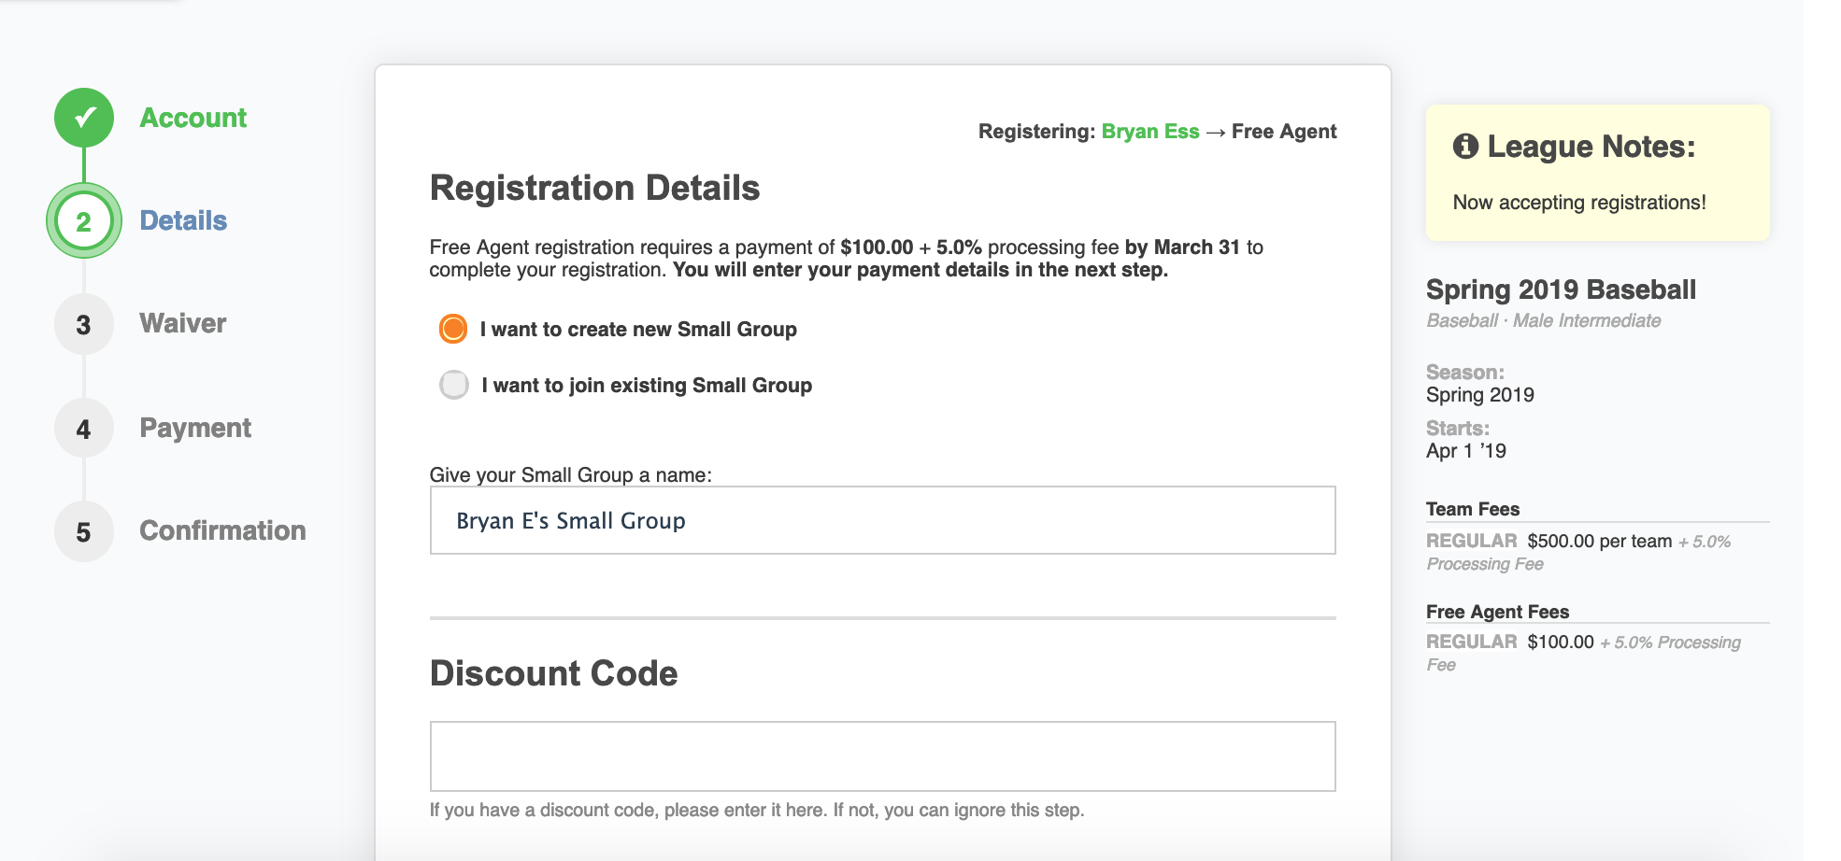Click the 'Spring 2019 Baseball' league title
The image size is (1841, 861).
pos(1561,289)
